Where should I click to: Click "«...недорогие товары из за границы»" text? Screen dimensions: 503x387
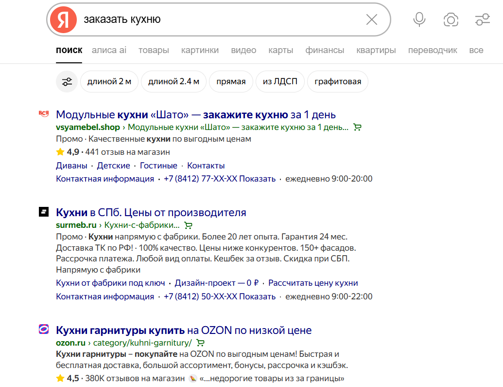[x=272, y=379]
